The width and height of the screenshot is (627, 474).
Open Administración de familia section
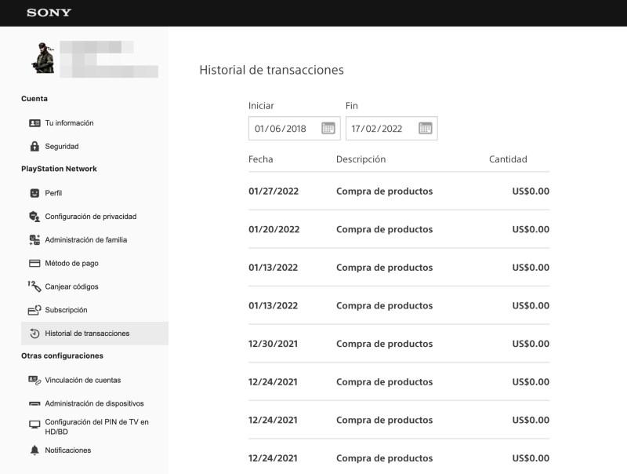tap(85, 240)
